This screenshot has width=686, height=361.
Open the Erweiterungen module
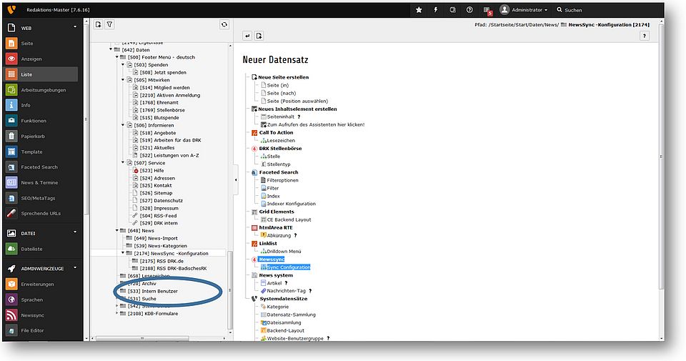[36, 284]
